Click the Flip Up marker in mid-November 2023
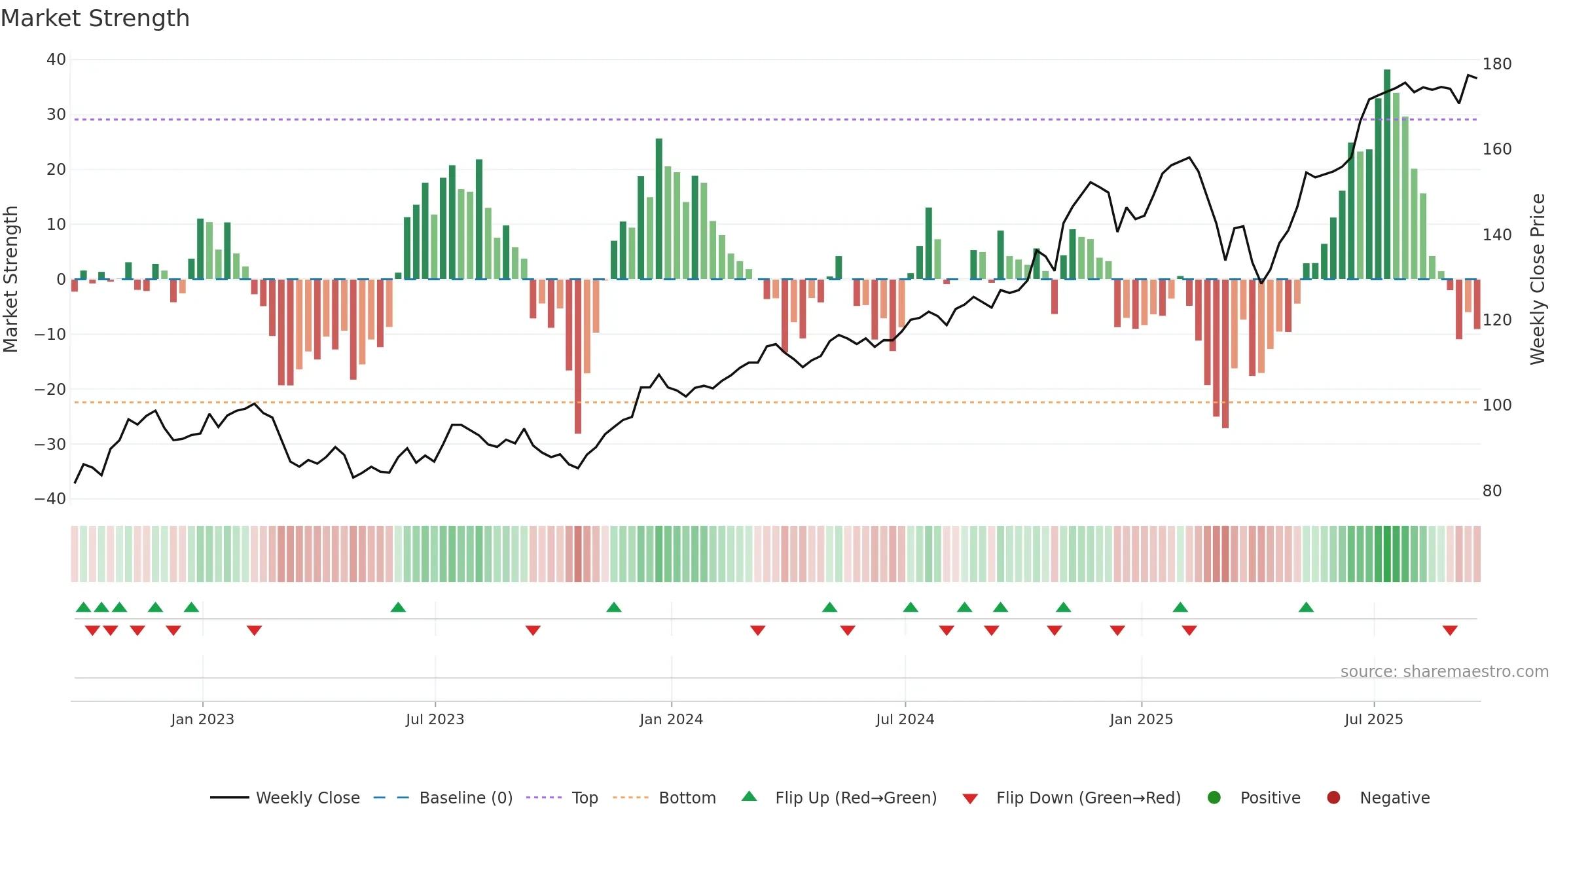Viewport: 1571px width, 884px height. click(x=614, y=607)
